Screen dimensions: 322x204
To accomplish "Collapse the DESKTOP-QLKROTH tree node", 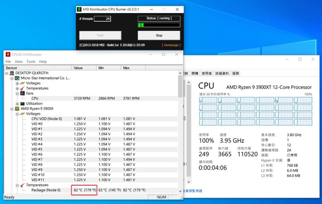I will 7,73.
